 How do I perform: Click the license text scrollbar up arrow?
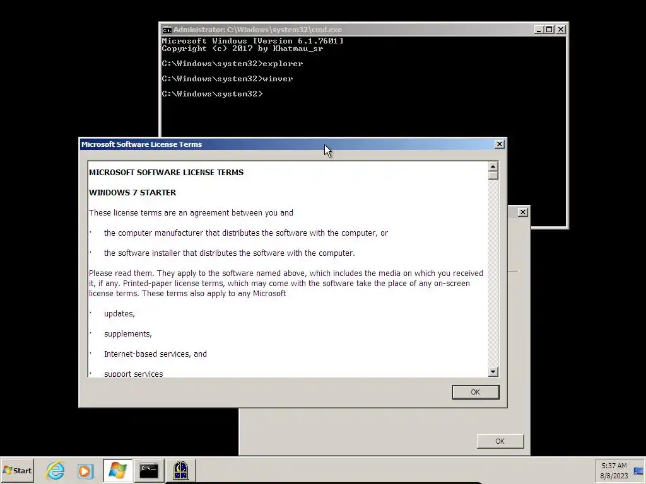pyautogui.click(x=493, y=166)
